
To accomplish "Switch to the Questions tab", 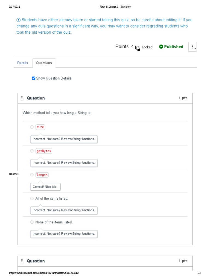I will tap(44, 63).
